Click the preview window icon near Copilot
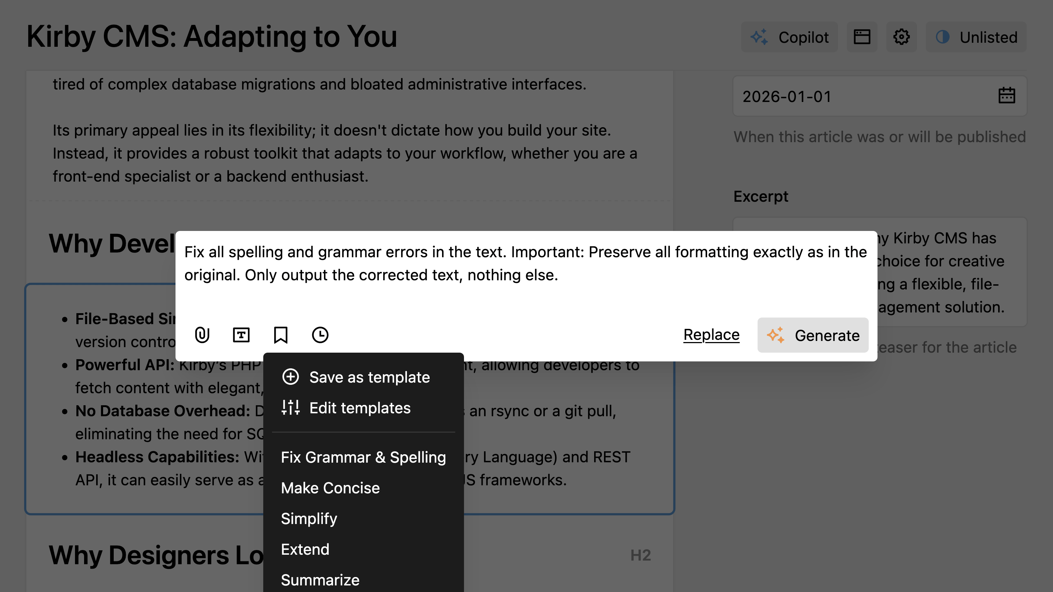The height and width of the screenshot is (592, 1053). pyautogui.click(x=863, y=37)
